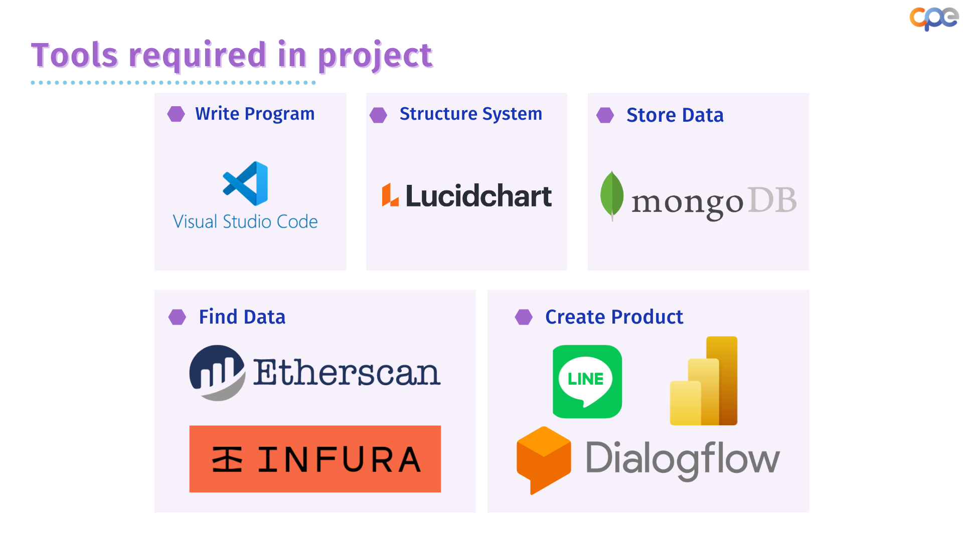This screenshot has width=963, height=541.
Task: Select the Power BI create product icon
Action: [704, 380]
